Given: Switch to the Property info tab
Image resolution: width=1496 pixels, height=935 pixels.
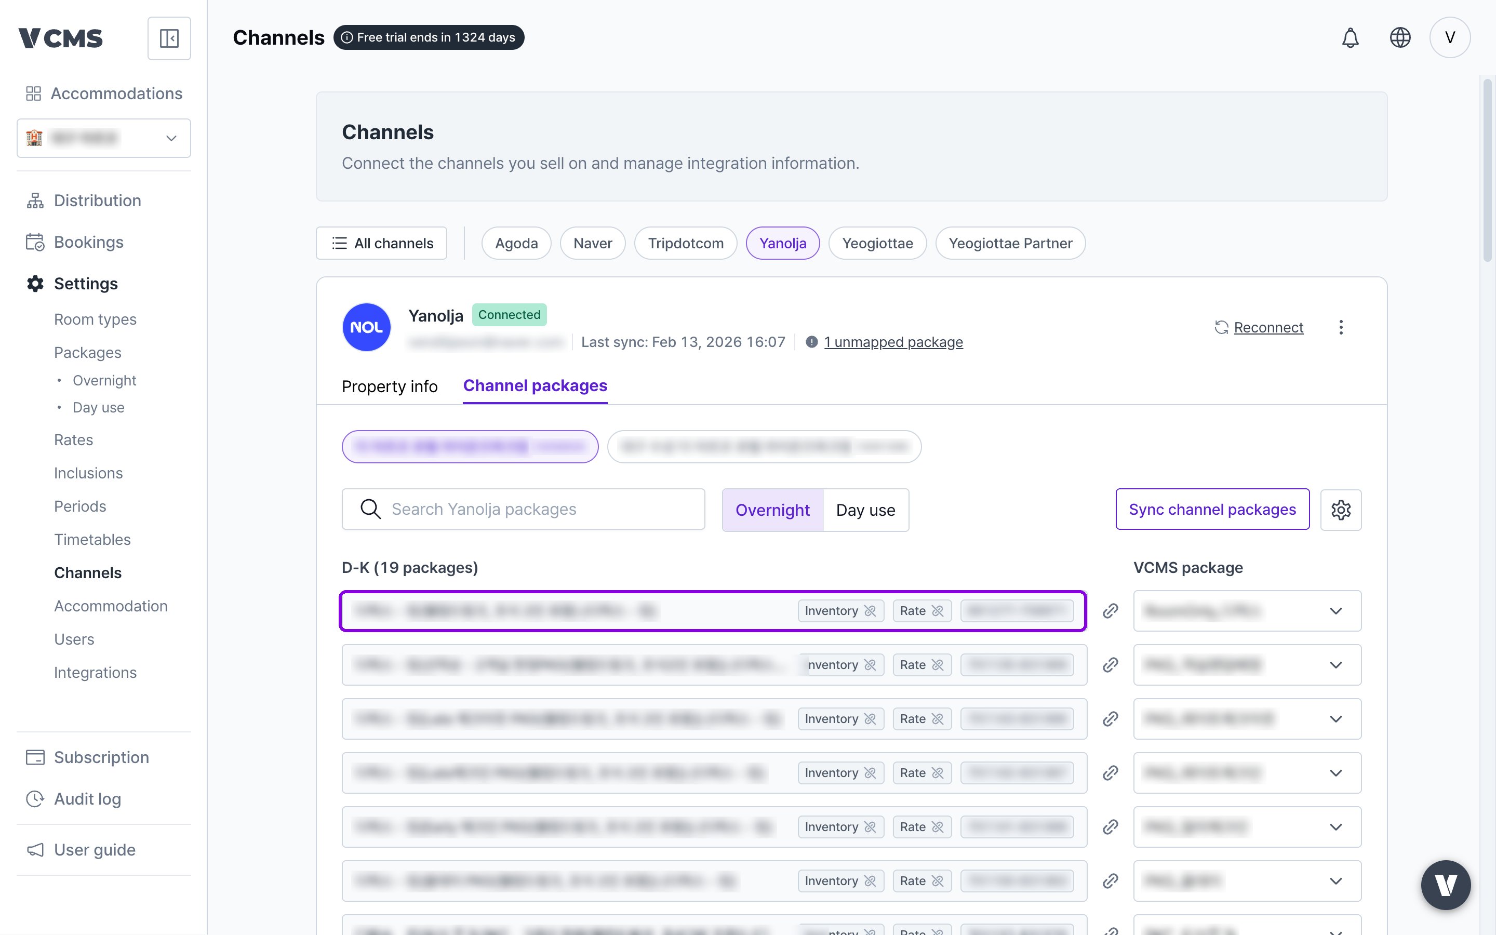Looking at the screenshot, I should click(x=390, y=386).
